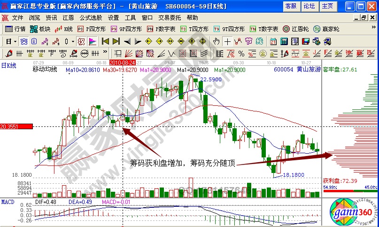
Task: Open the 公式选股 menu
Action: (90, 17)
